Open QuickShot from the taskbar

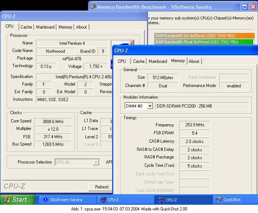coord(235,200)
